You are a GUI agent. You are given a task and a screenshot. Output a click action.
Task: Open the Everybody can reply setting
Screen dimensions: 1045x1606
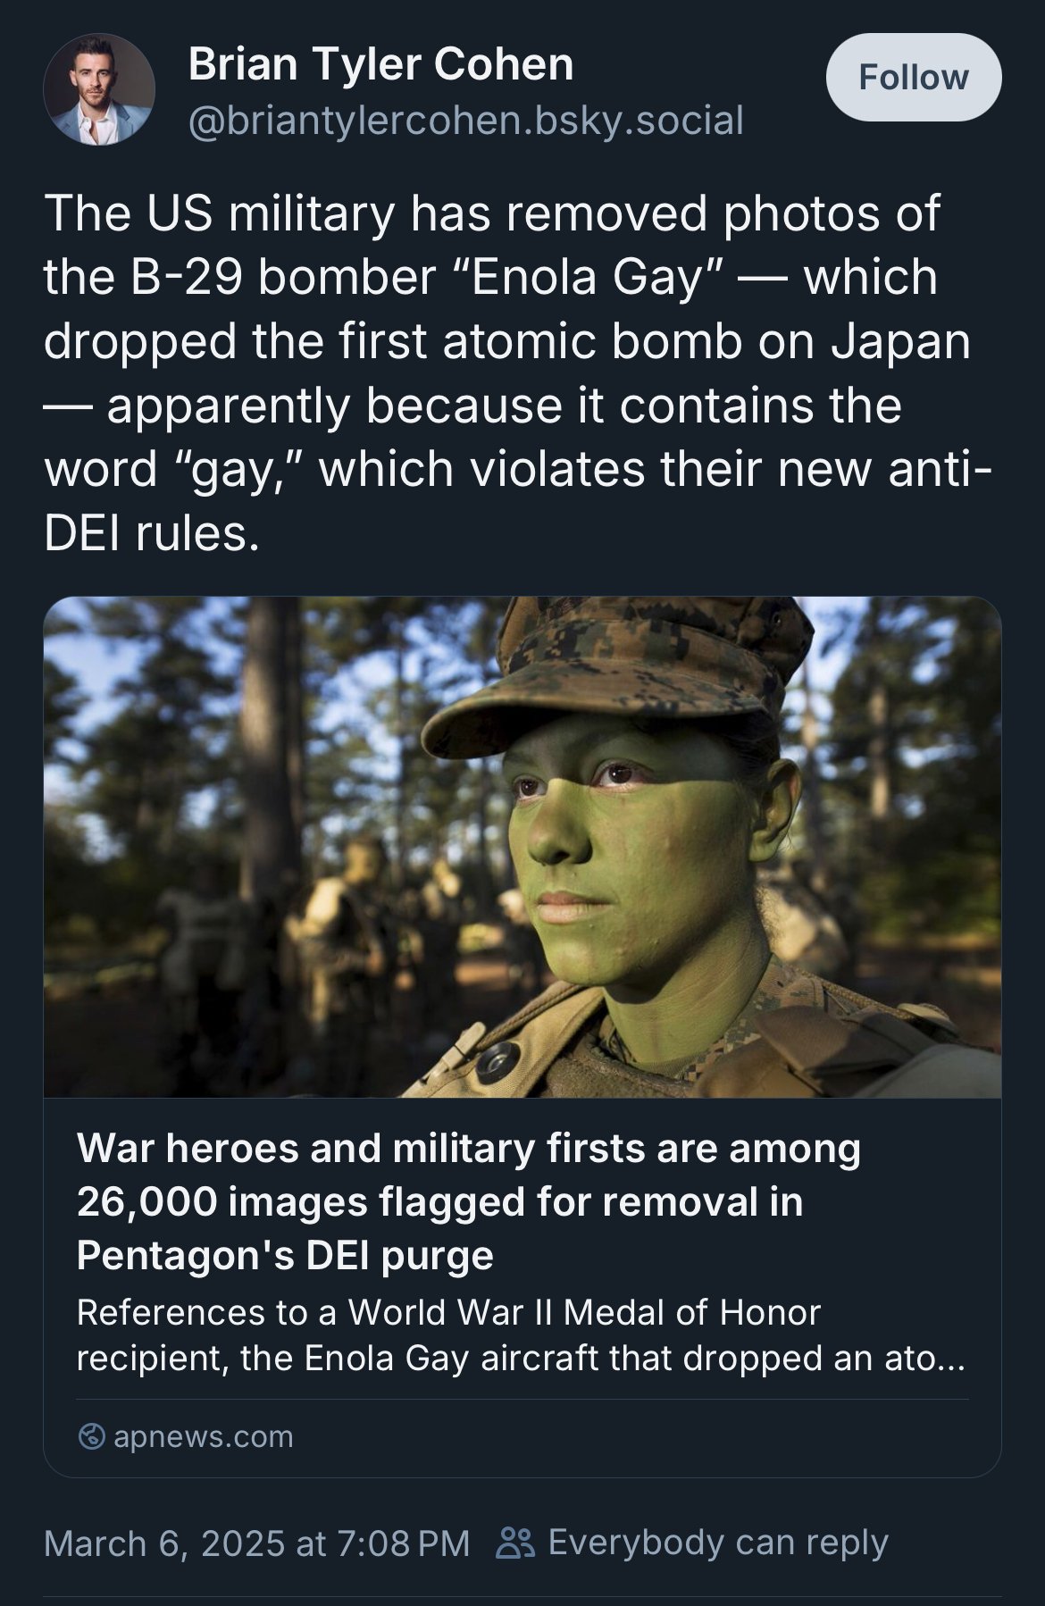[x=692, y=1543]
